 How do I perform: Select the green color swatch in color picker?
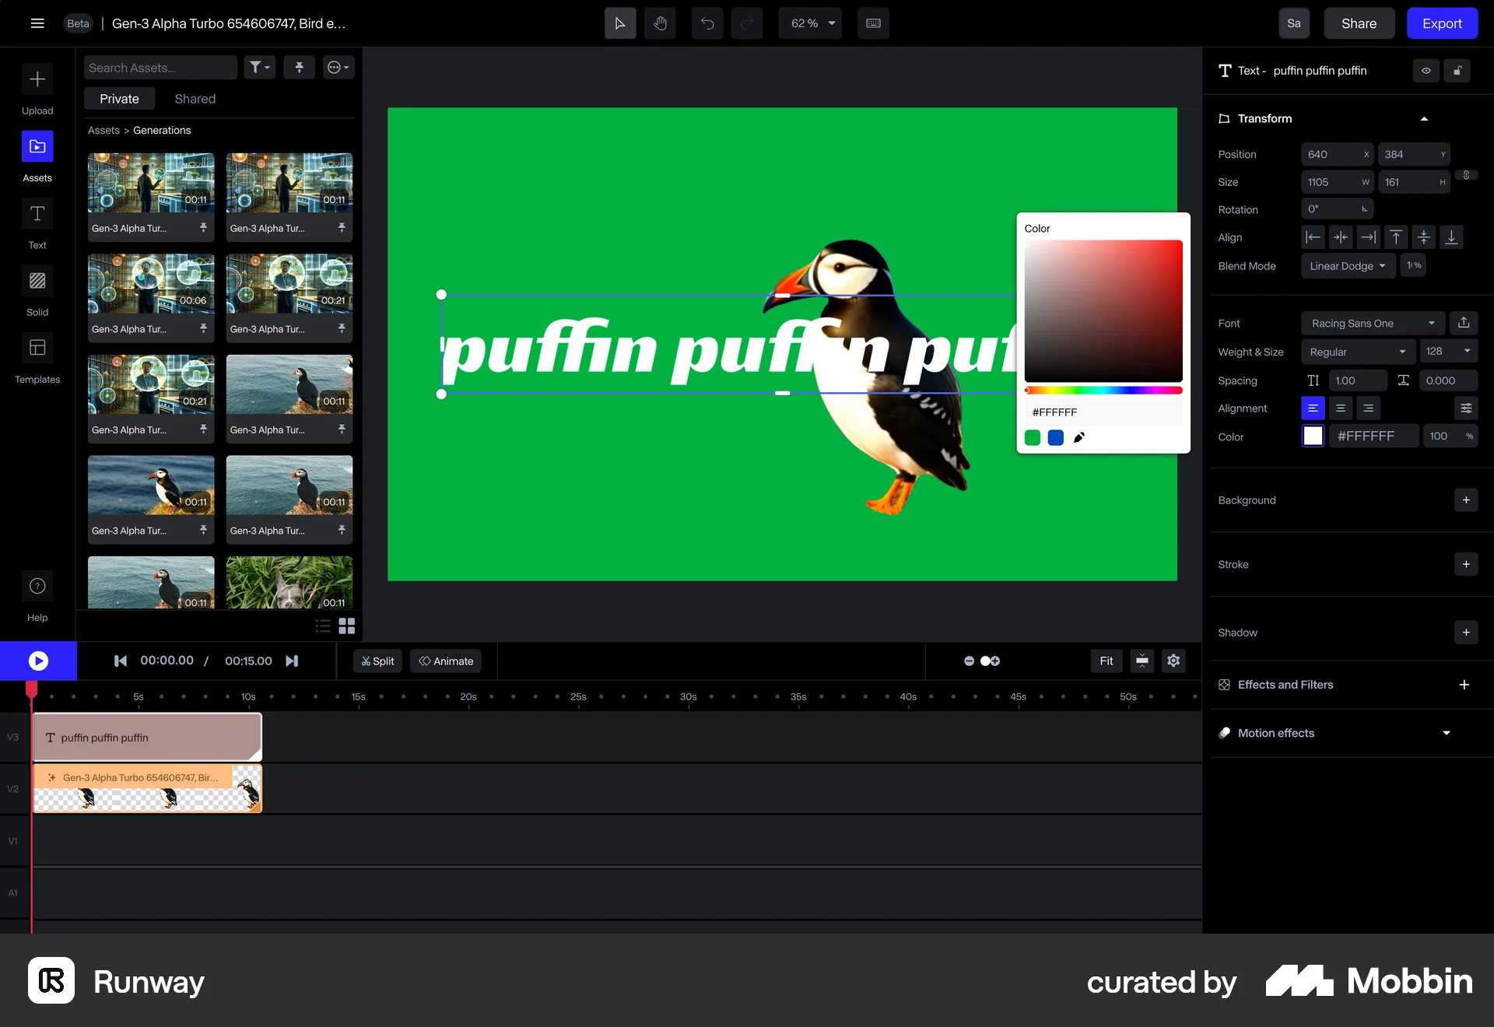coord(1033,438)
